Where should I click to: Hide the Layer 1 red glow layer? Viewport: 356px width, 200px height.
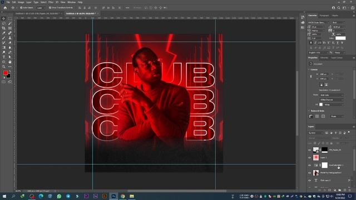pyautogui.click(x=309, y=158)
